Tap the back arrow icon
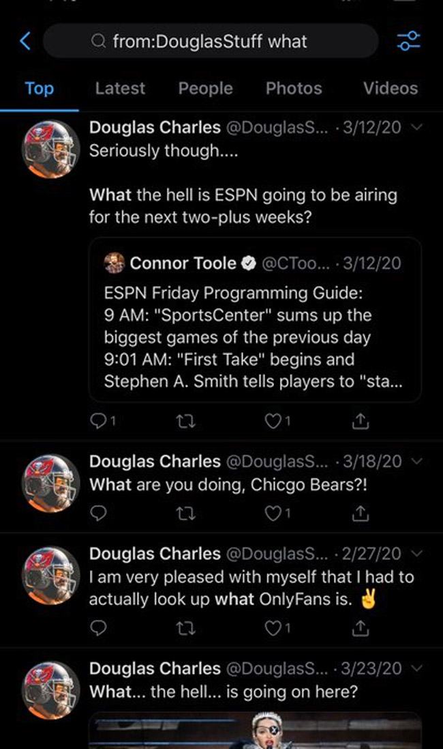The image size is (443, 749). click(25, 42)
